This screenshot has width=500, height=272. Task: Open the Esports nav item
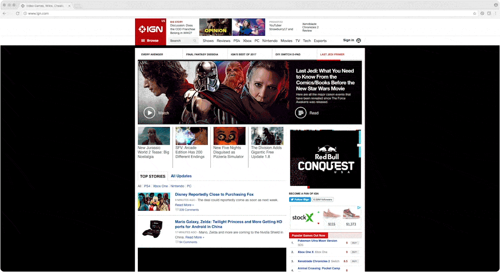[320, 41]
